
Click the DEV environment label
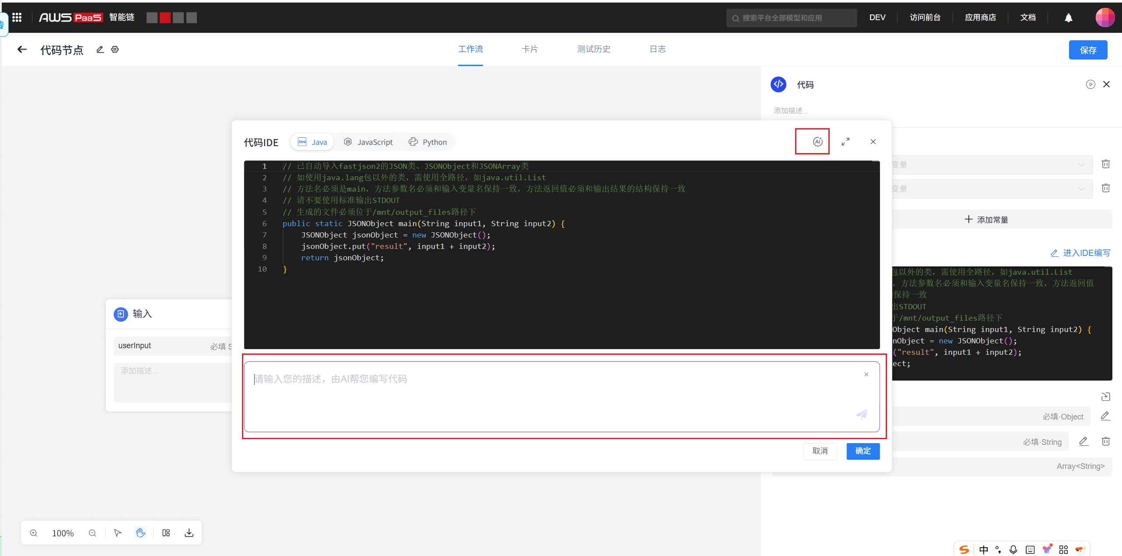[877, 17]
